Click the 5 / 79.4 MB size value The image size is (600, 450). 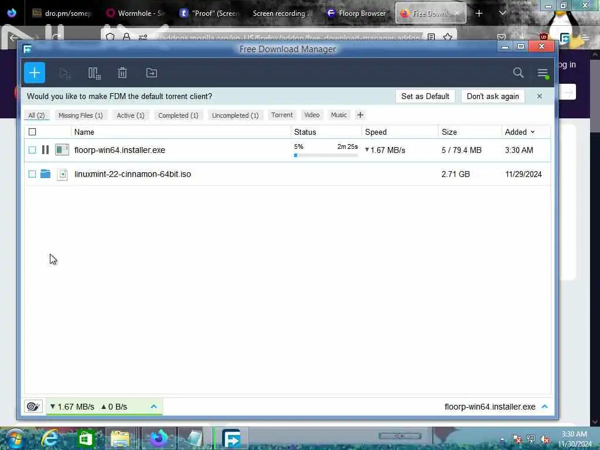(x=462, y=150)
